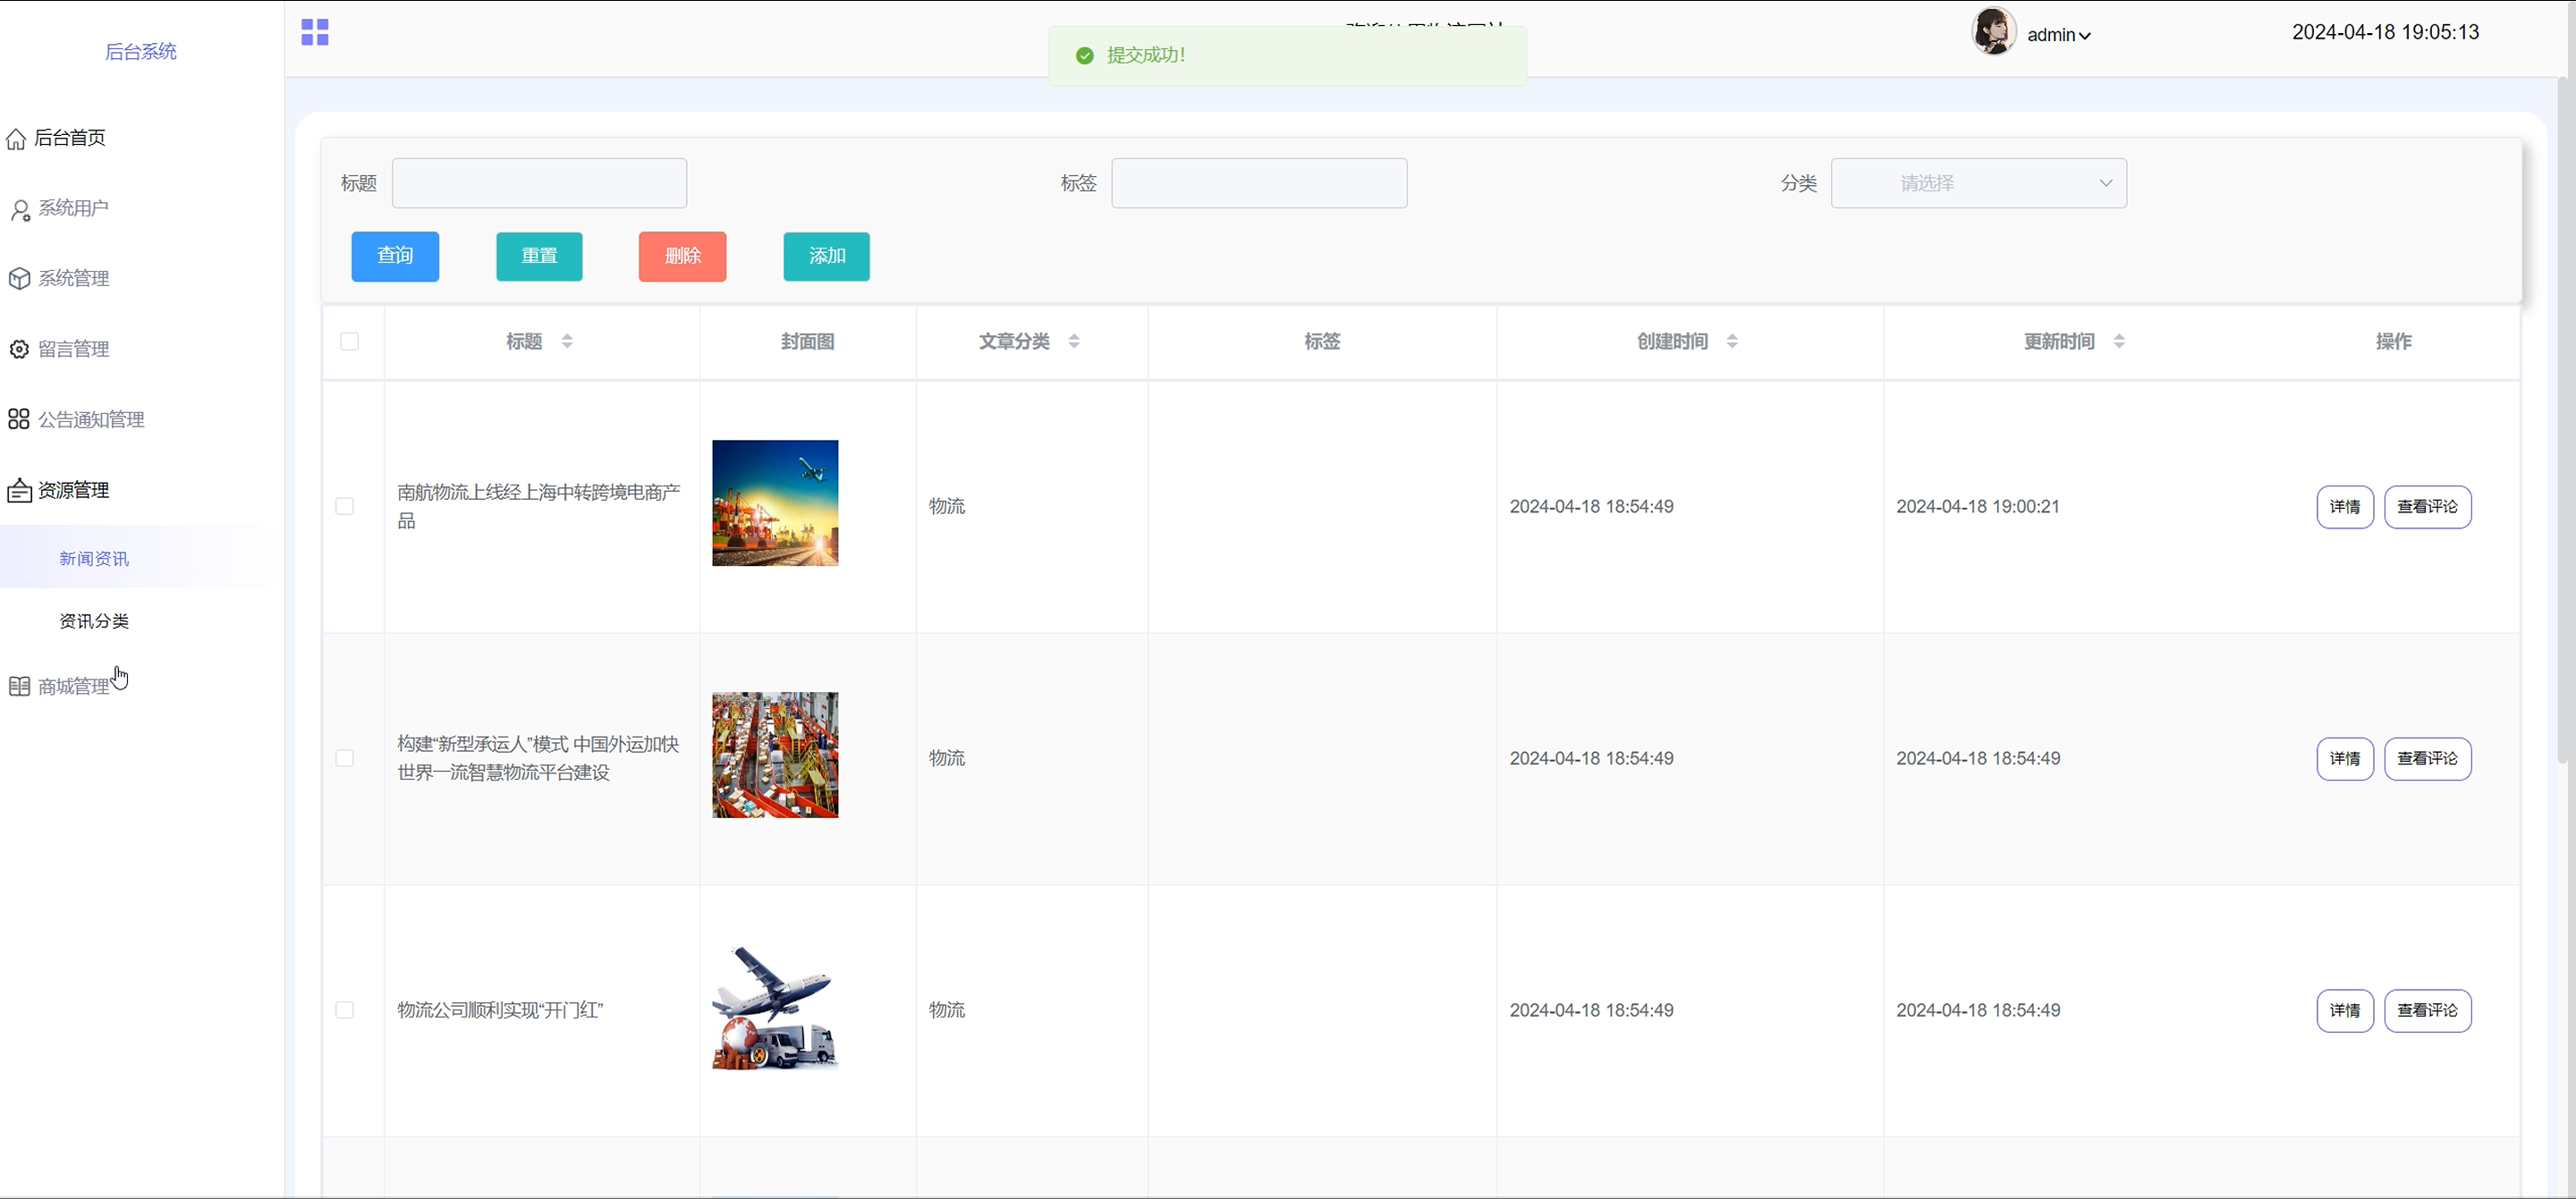Click the 后台系统 logo text

[141, 52]
